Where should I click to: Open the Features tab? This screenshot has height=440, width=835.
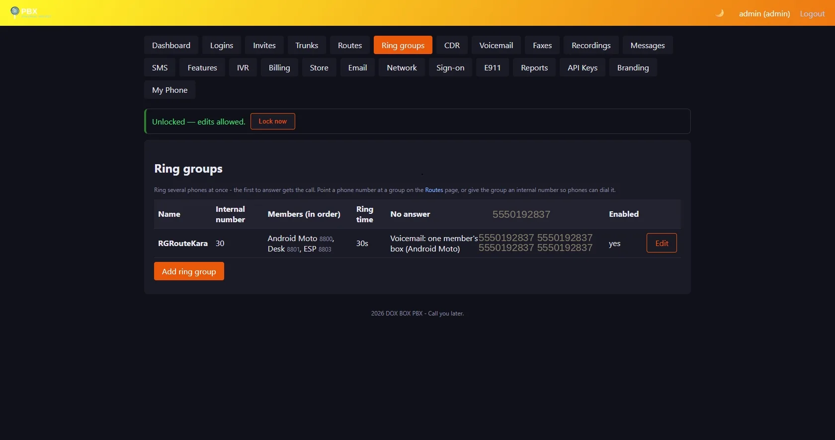coord(202,67)
